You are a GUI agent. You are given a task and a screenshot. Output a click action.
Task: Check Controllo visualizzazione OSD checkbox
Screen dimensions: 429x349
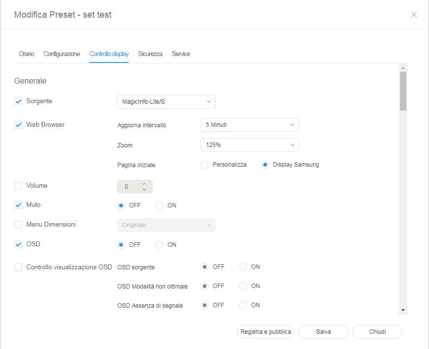click(18, 267)
